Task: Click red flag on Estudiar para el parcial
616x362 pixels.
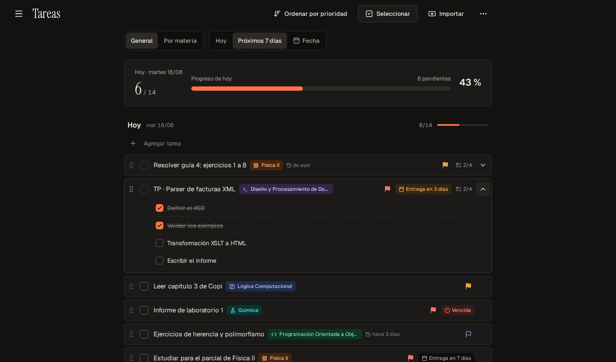Action: 411,358
